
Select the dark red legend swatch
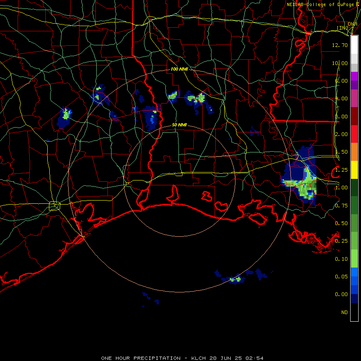click(x=354, y=116)
